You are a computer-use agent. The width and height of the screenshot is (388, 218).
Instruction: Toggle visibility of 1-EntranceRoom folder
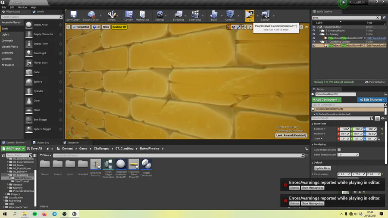[314, 31]
